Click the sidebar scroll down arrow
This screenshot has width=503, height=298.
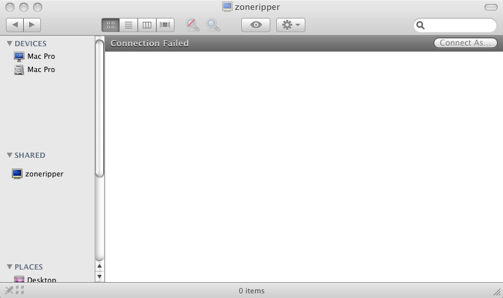[x=99, y=276]
